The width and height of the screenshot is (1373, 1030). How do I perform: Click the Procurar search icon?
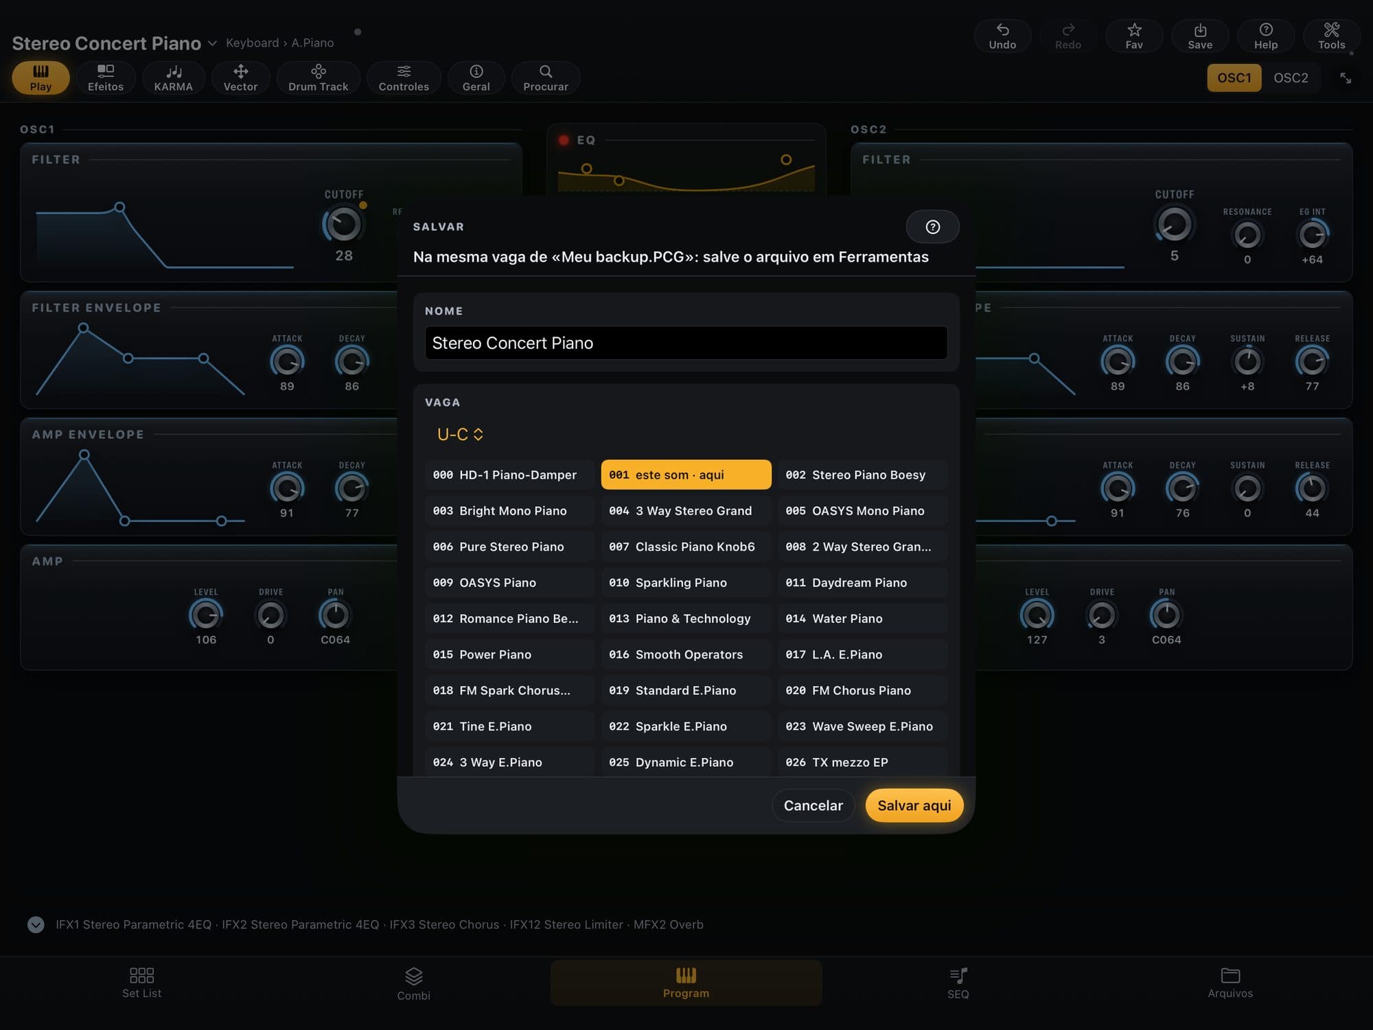tap(546, 78)
